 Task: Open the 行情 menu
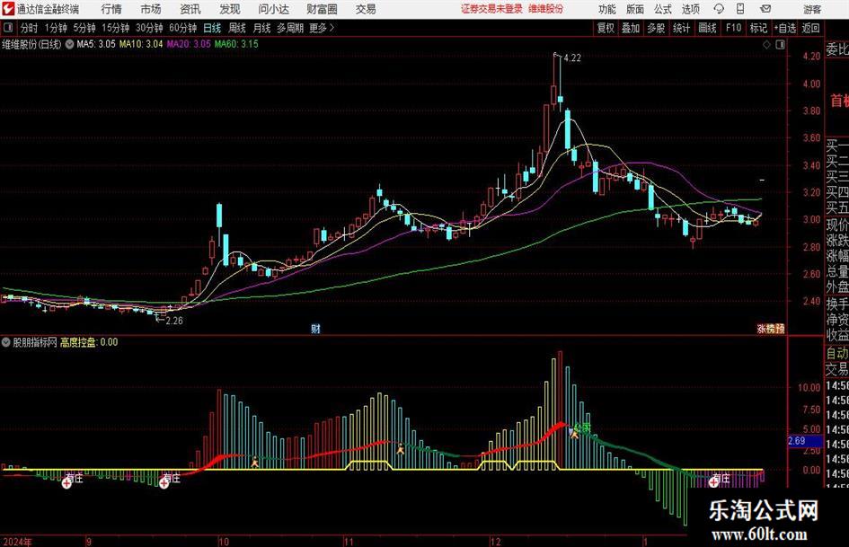pyautogui.click(x=111, y=9)
